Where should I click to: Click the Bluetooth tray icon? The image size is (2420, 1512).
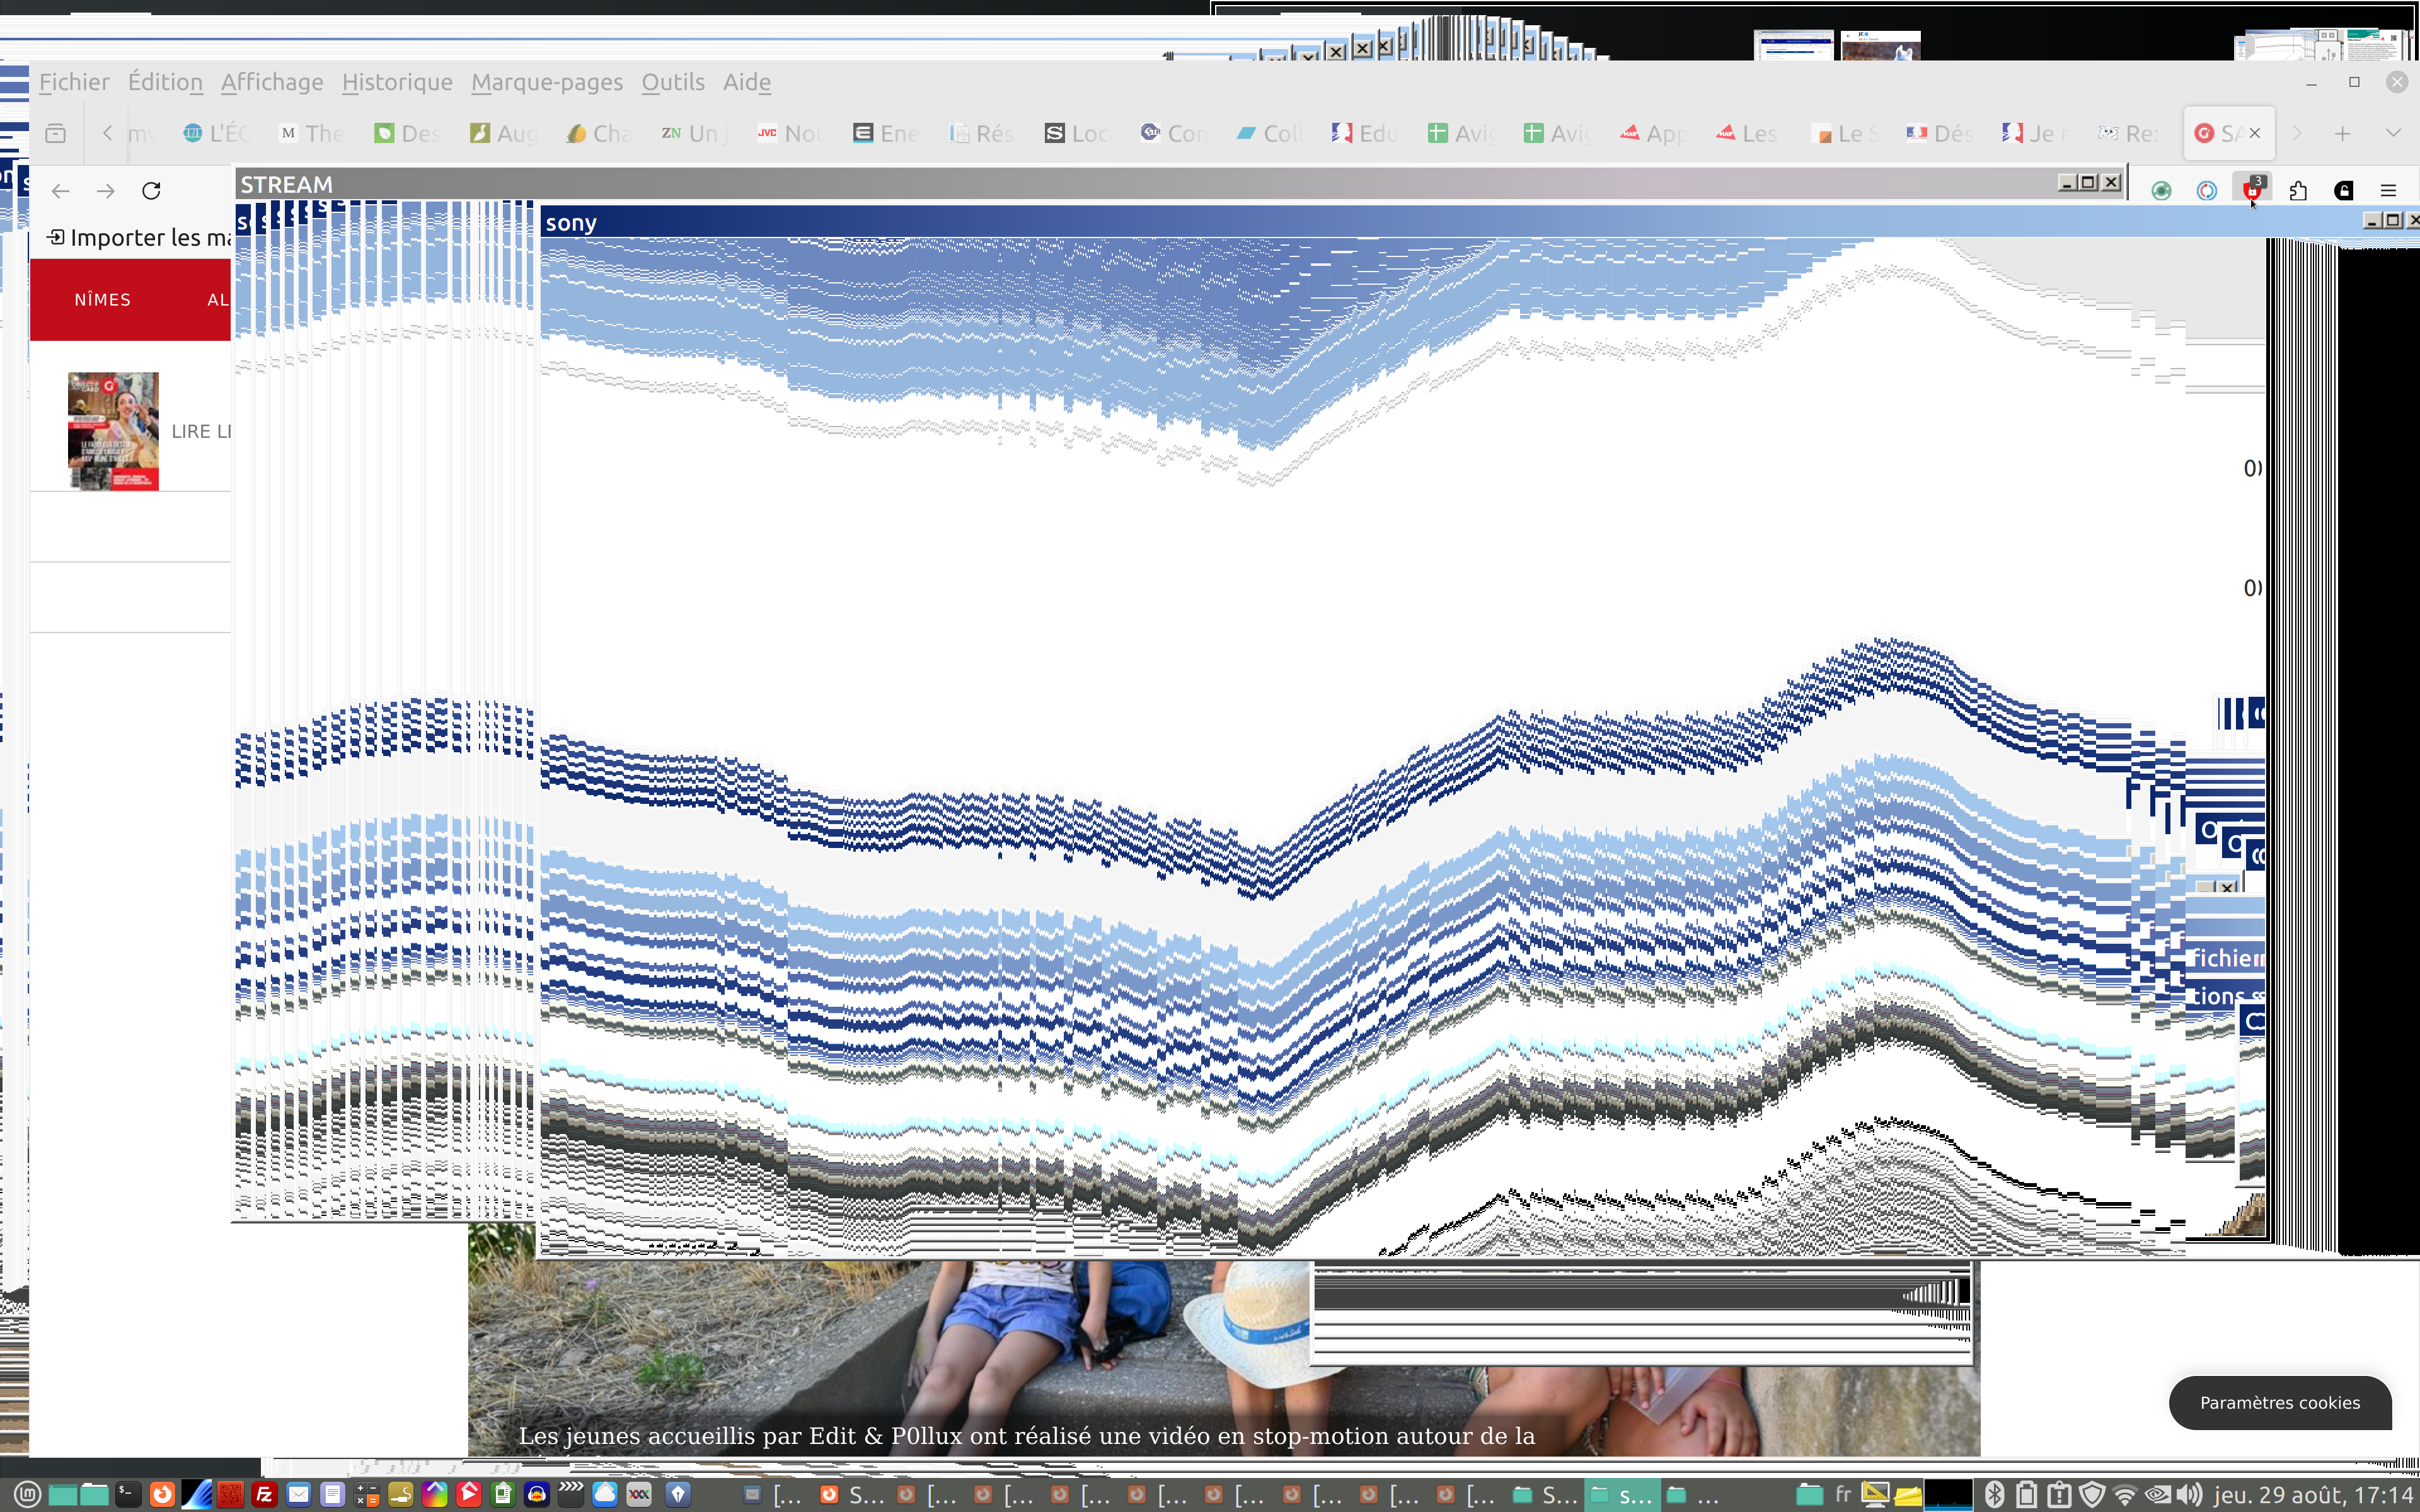1994,1494
